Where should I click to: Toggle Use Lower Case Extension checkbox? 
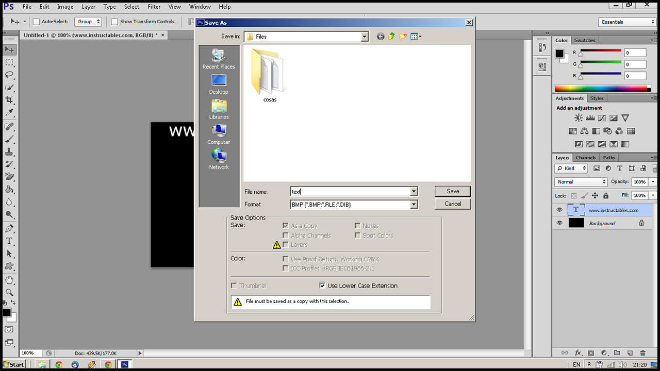click(323, 285)
